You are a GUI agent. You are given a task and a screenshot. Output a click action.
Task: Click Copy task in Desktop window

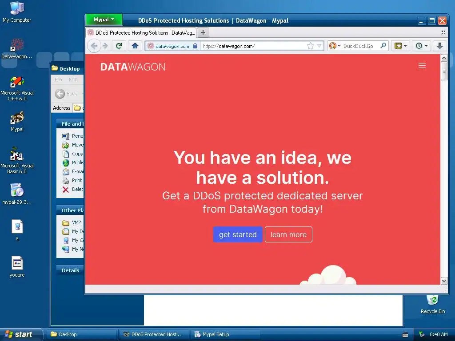tap(72, 154)
